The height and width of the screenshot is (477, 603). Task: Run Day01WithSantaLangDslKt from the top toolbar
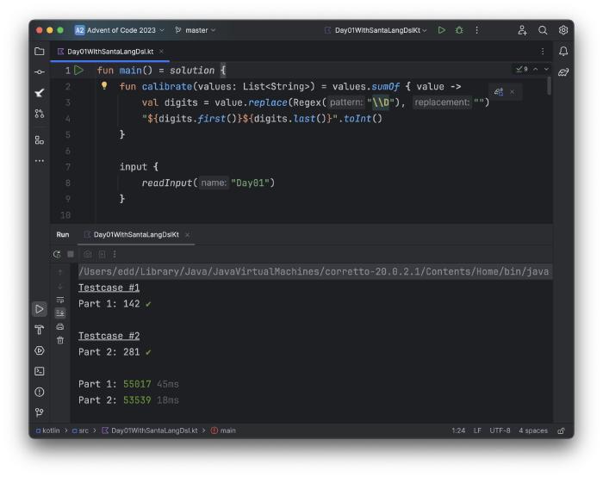442,30
